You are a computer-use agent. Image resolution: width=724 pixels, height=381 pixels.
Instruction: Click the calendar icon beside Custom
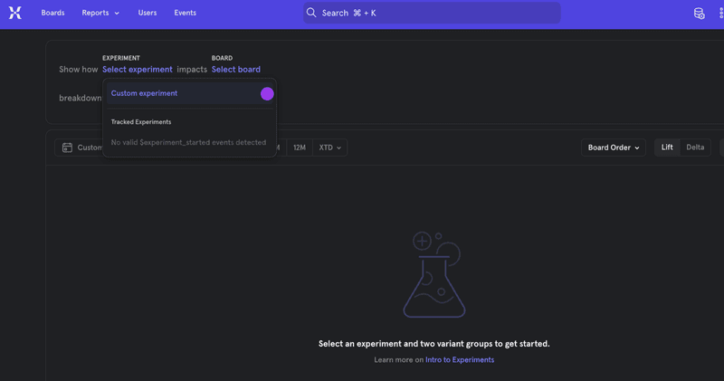[67, 148]
